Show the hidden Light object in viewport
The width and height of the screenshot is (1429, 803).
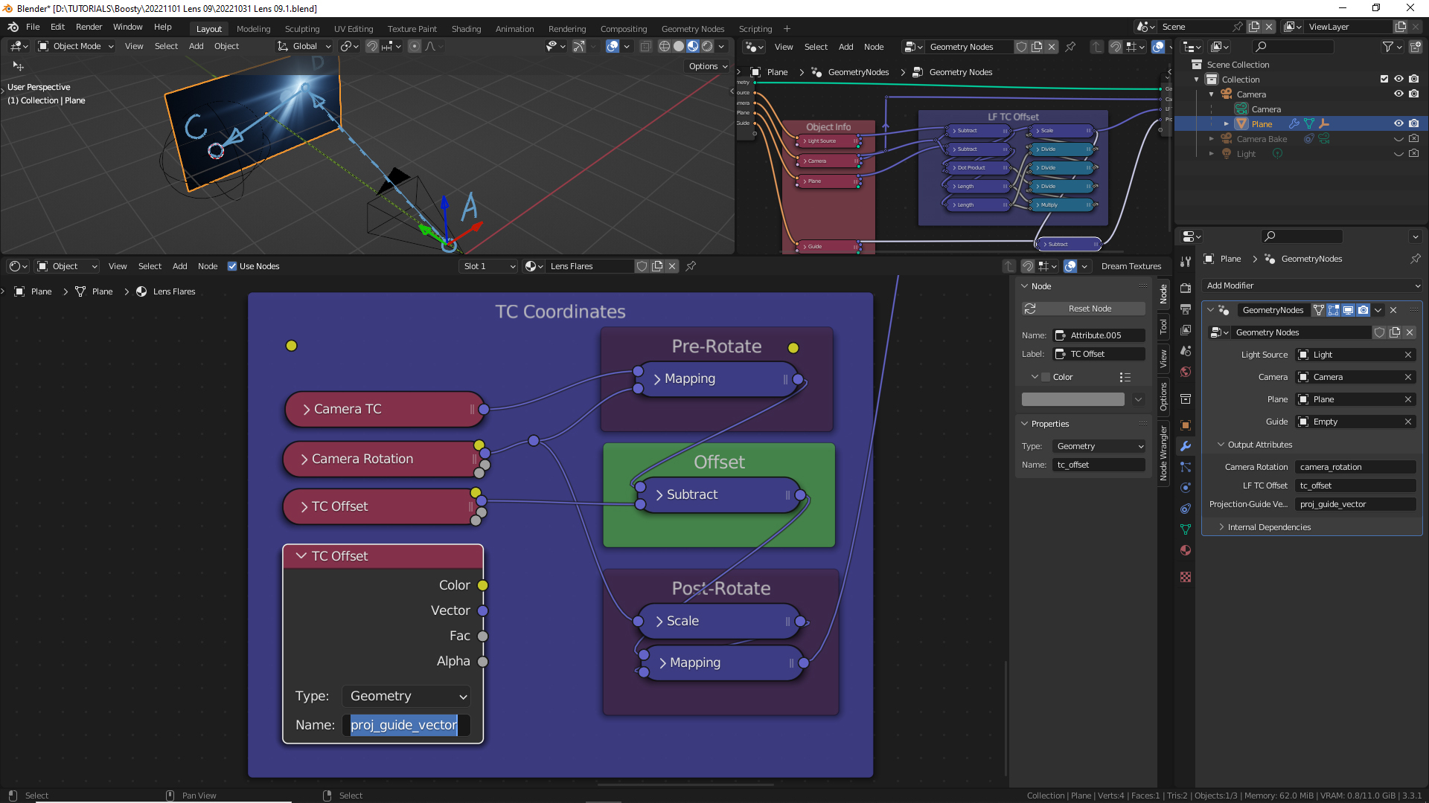(x=1398, y=154)
